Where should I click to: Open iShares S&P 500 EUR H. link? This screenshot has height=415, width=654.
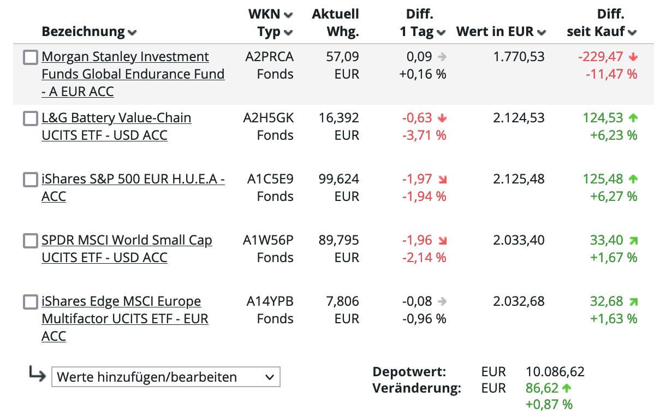(x=133, y=179)
